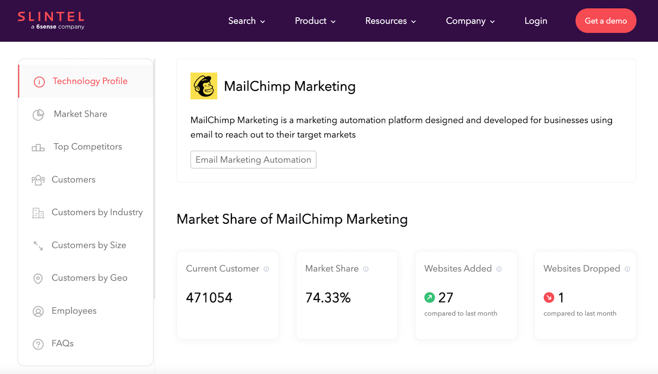Click the Slintel logo
Image resolution: width=658 pixels, height=374 pixels.
pyautogui.click(x=51, y=21)
